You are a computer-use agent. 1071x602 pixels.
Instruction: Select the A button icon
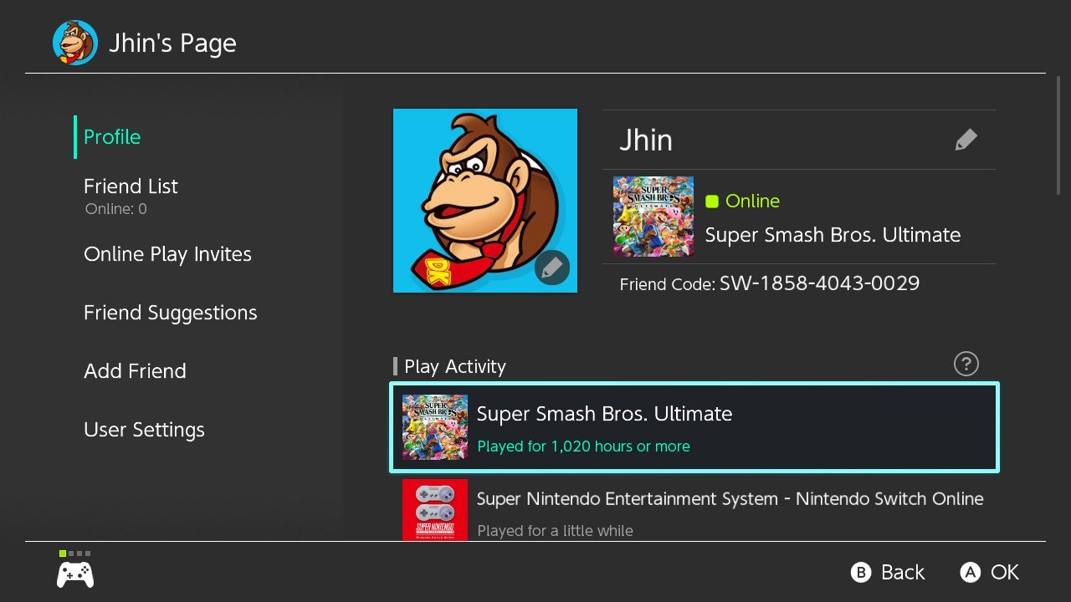(970, 573)
